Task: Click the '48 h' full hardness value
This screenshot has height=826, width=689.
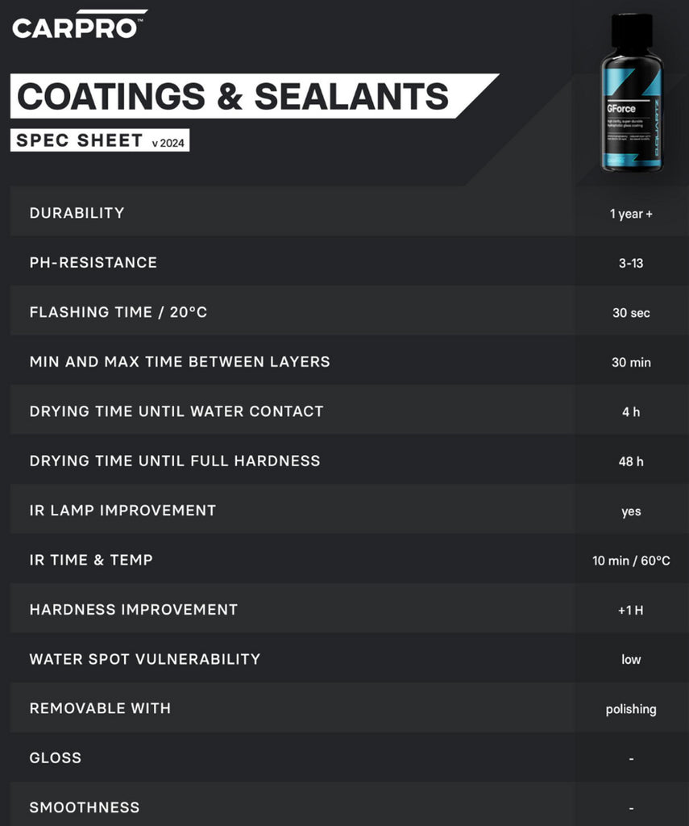Action: (x=631, y=461)
